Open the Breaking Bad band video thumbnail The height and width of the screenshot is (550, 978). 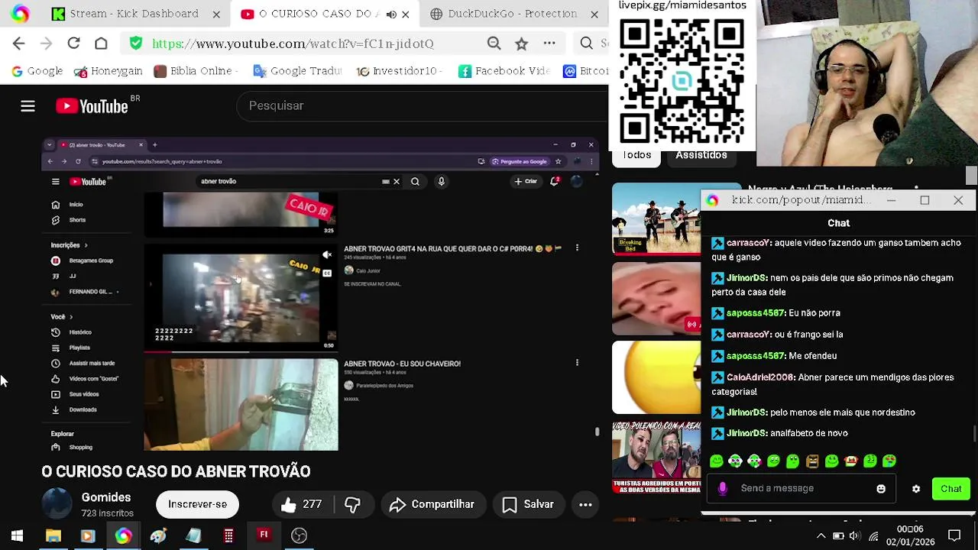pos(656,218)
